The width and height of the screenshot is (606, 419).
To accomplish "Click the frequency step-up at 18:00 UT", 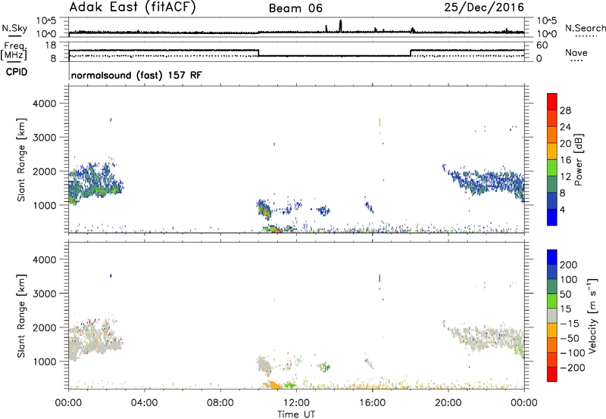I will point(411,53).
